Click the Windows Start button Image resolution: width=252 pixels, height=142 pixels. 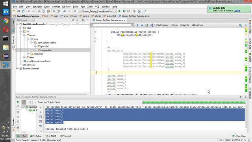click(x=6, y=4)
